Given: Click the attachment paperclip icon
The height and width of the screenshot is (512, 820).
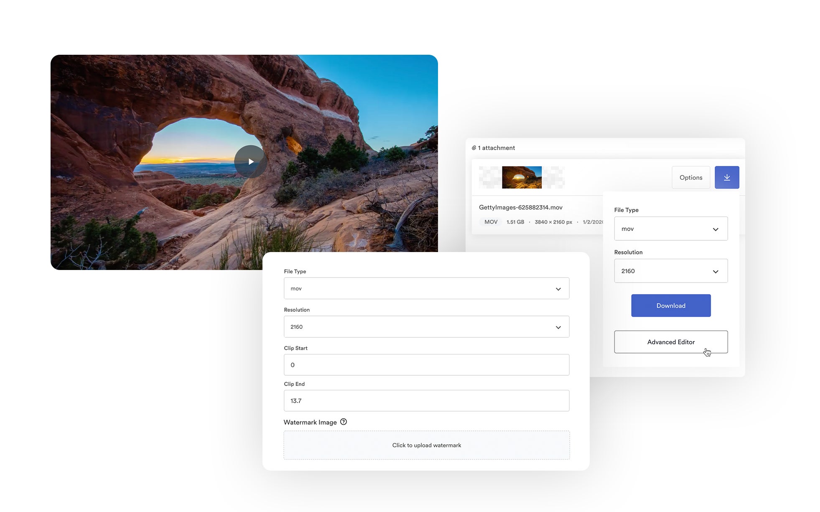Looking at the screenshot, I should pyautogui.click(x=474, y=148).
